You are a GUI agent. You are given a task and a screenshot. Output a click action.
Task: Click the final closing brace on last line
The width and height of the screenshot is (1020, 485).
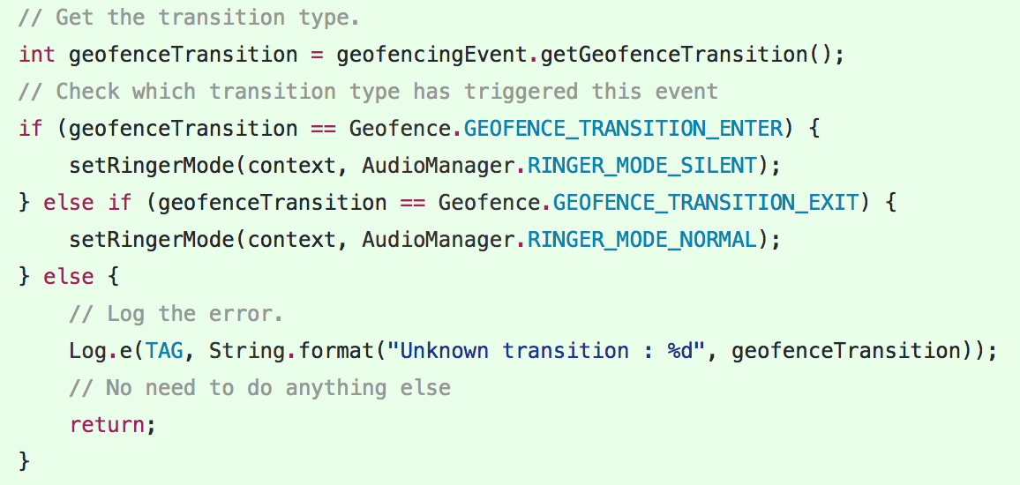[24, 461]
